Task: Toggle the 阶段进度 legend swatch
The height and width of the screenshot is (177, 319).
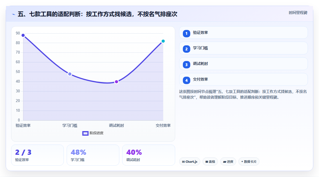Action: pyautogui.click(x=85, y=133)
